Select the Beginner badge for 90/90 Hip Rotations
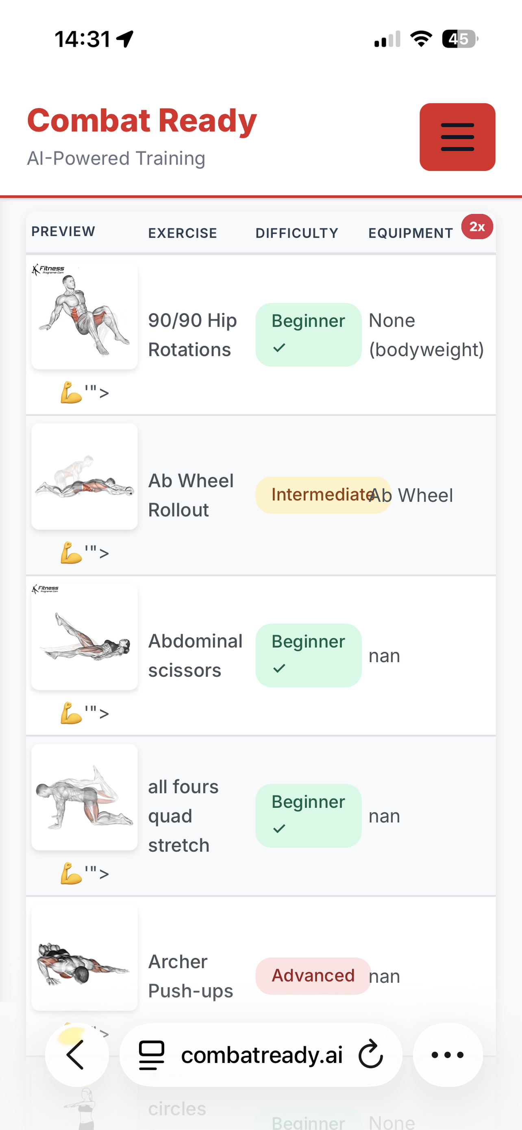Screen dimensions: 522x1130 click(308, 334)
